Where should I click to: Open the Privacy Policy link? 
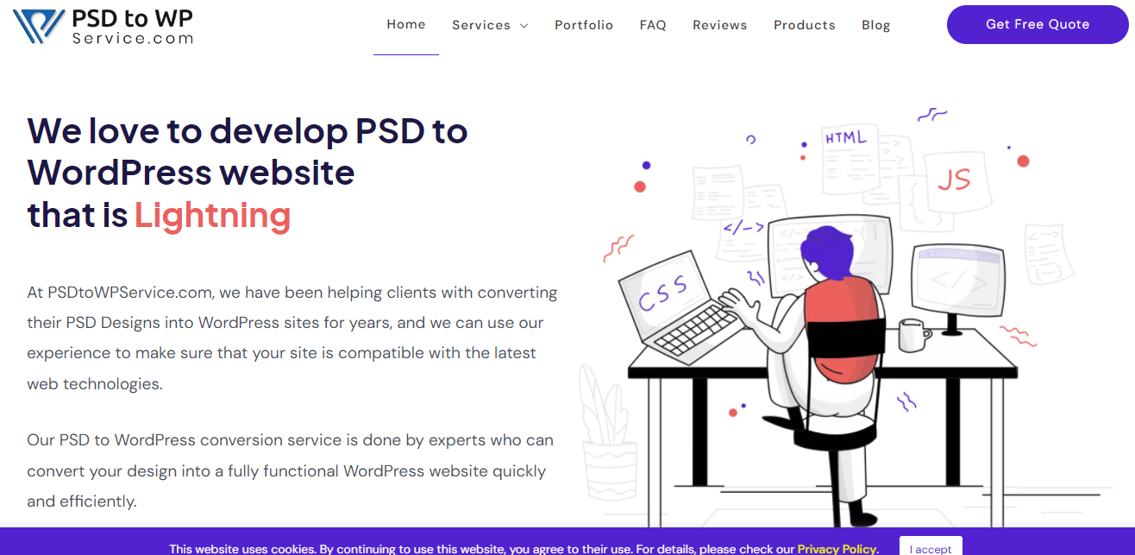tap(837, 549)
